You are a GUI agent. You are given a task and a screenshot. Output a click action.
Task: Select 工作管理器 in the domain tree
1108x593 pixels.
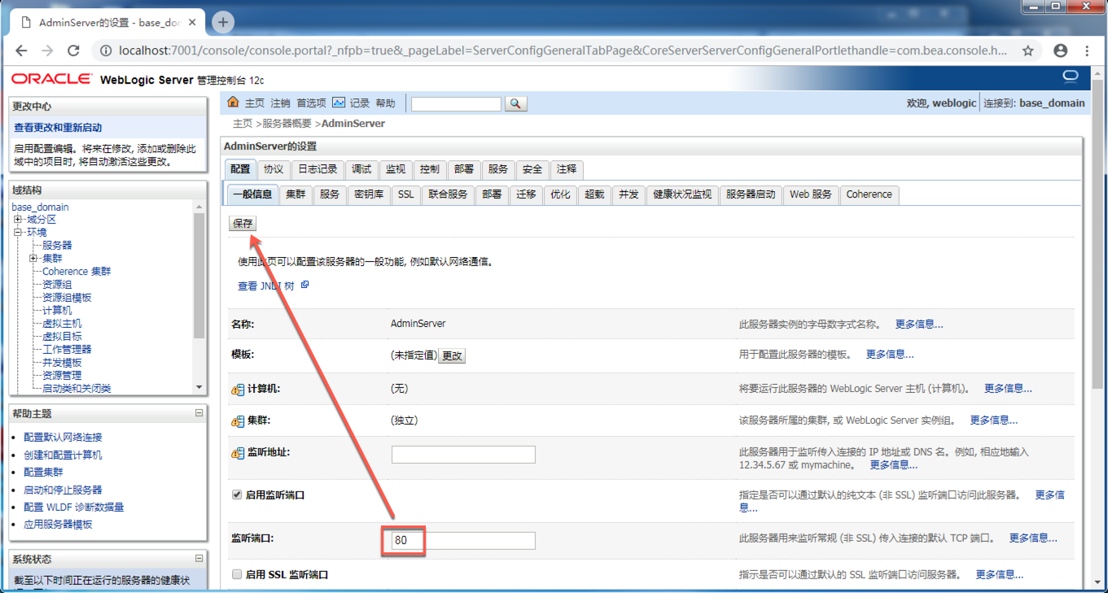tap(67, 350)
